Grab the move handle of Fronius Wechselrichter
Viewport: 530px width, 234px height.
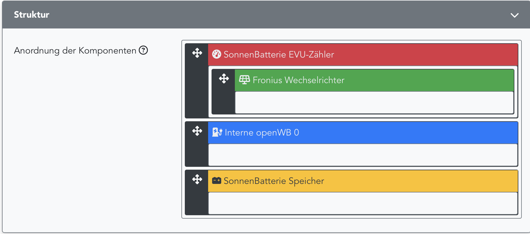223,78
